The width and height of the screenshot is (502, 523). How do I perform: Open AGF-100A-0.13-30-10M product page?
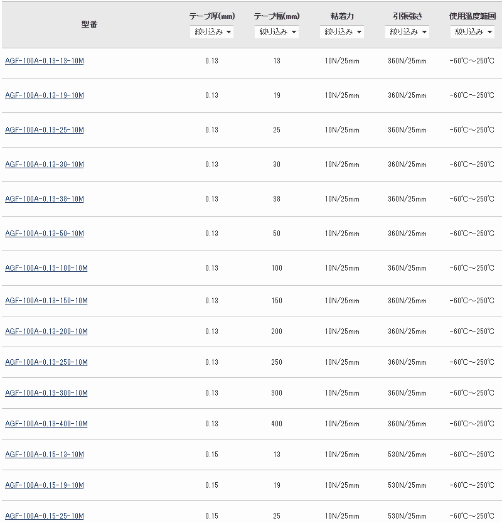[45, 164]
